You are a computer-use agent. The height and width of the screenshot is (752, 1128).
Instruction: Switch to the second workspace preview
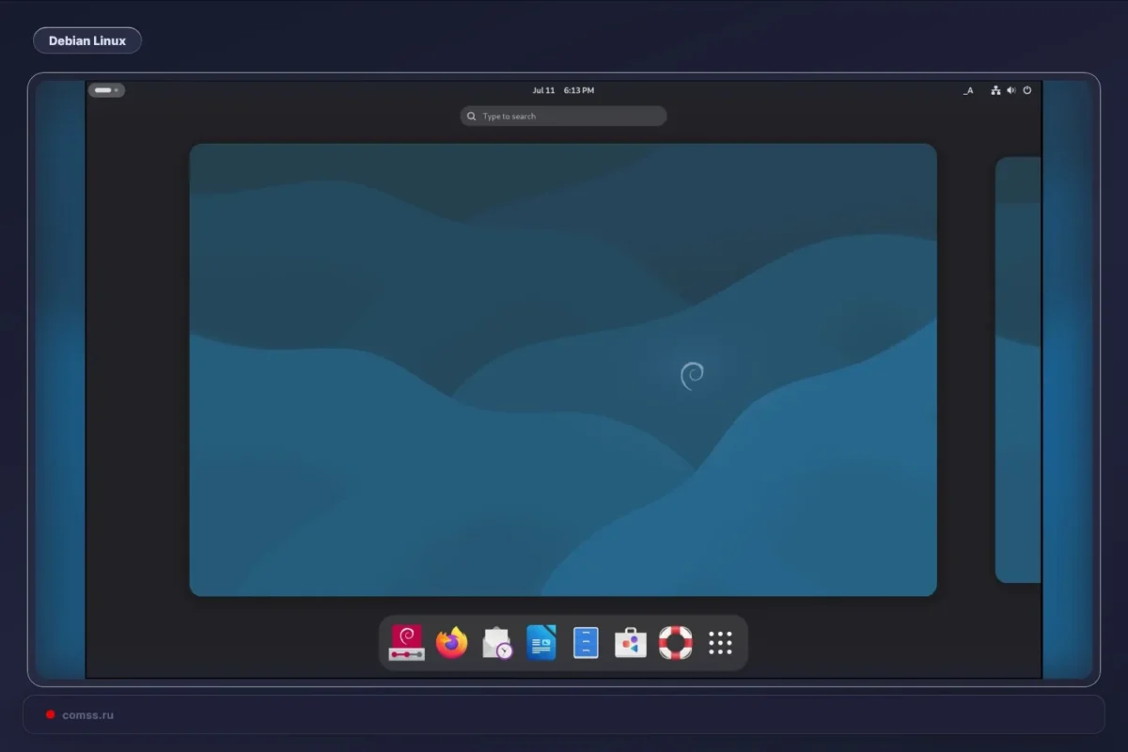point(1018,369)
